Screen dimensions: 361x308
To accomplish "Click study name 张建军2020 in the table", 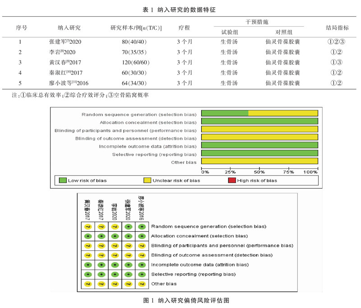I will (x=65, y=41).
